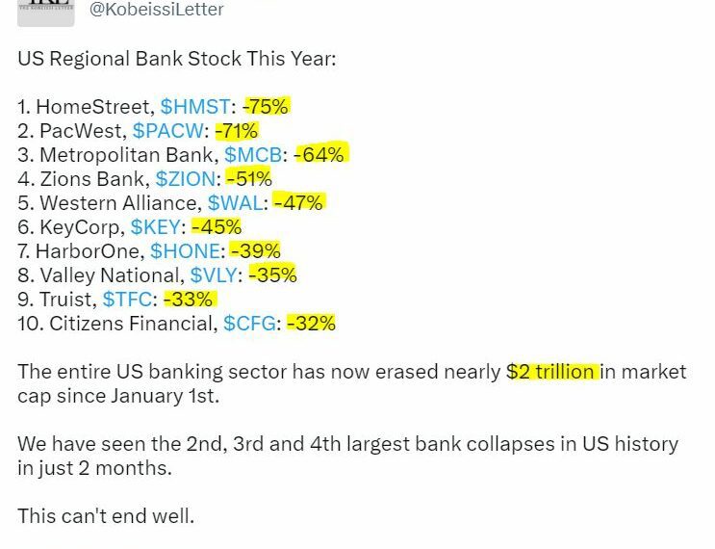The image size is (715, 549).
Task: Open the $VLY ticker link
Action: pos(214,275)
